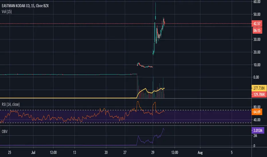The image size is (267, 157).
Task: Click the RSI 80.00 axis label
Action: tap(257, 107)
